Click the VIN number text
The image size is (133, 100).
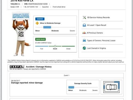[38, 4]
